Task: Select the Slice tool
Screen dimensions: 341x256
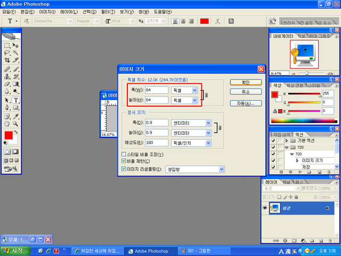Action: [x=15, y=60]
